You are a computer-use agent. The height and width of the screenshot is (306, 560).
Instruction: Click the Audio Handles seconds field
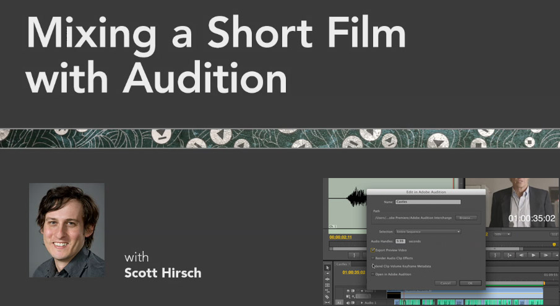(x=400, y=242)
